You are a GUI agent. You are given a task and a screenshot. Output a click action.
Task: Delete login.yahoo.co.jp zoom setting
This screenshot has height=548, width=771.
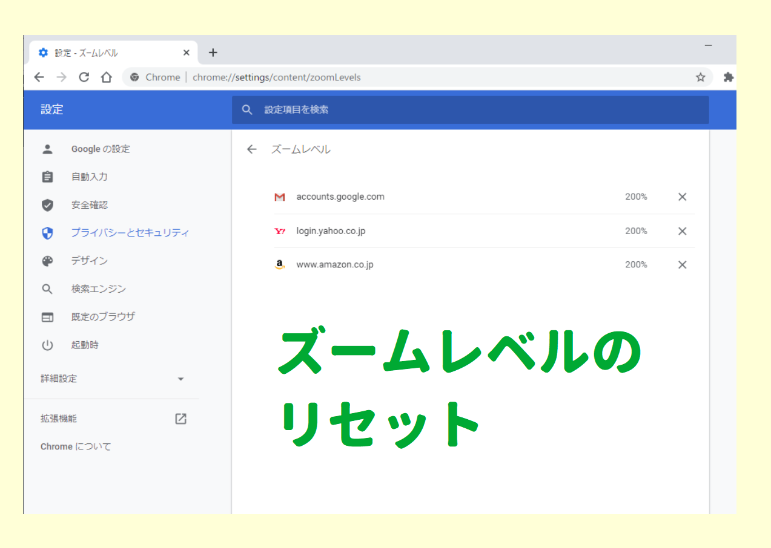click(x=682, y=231)
